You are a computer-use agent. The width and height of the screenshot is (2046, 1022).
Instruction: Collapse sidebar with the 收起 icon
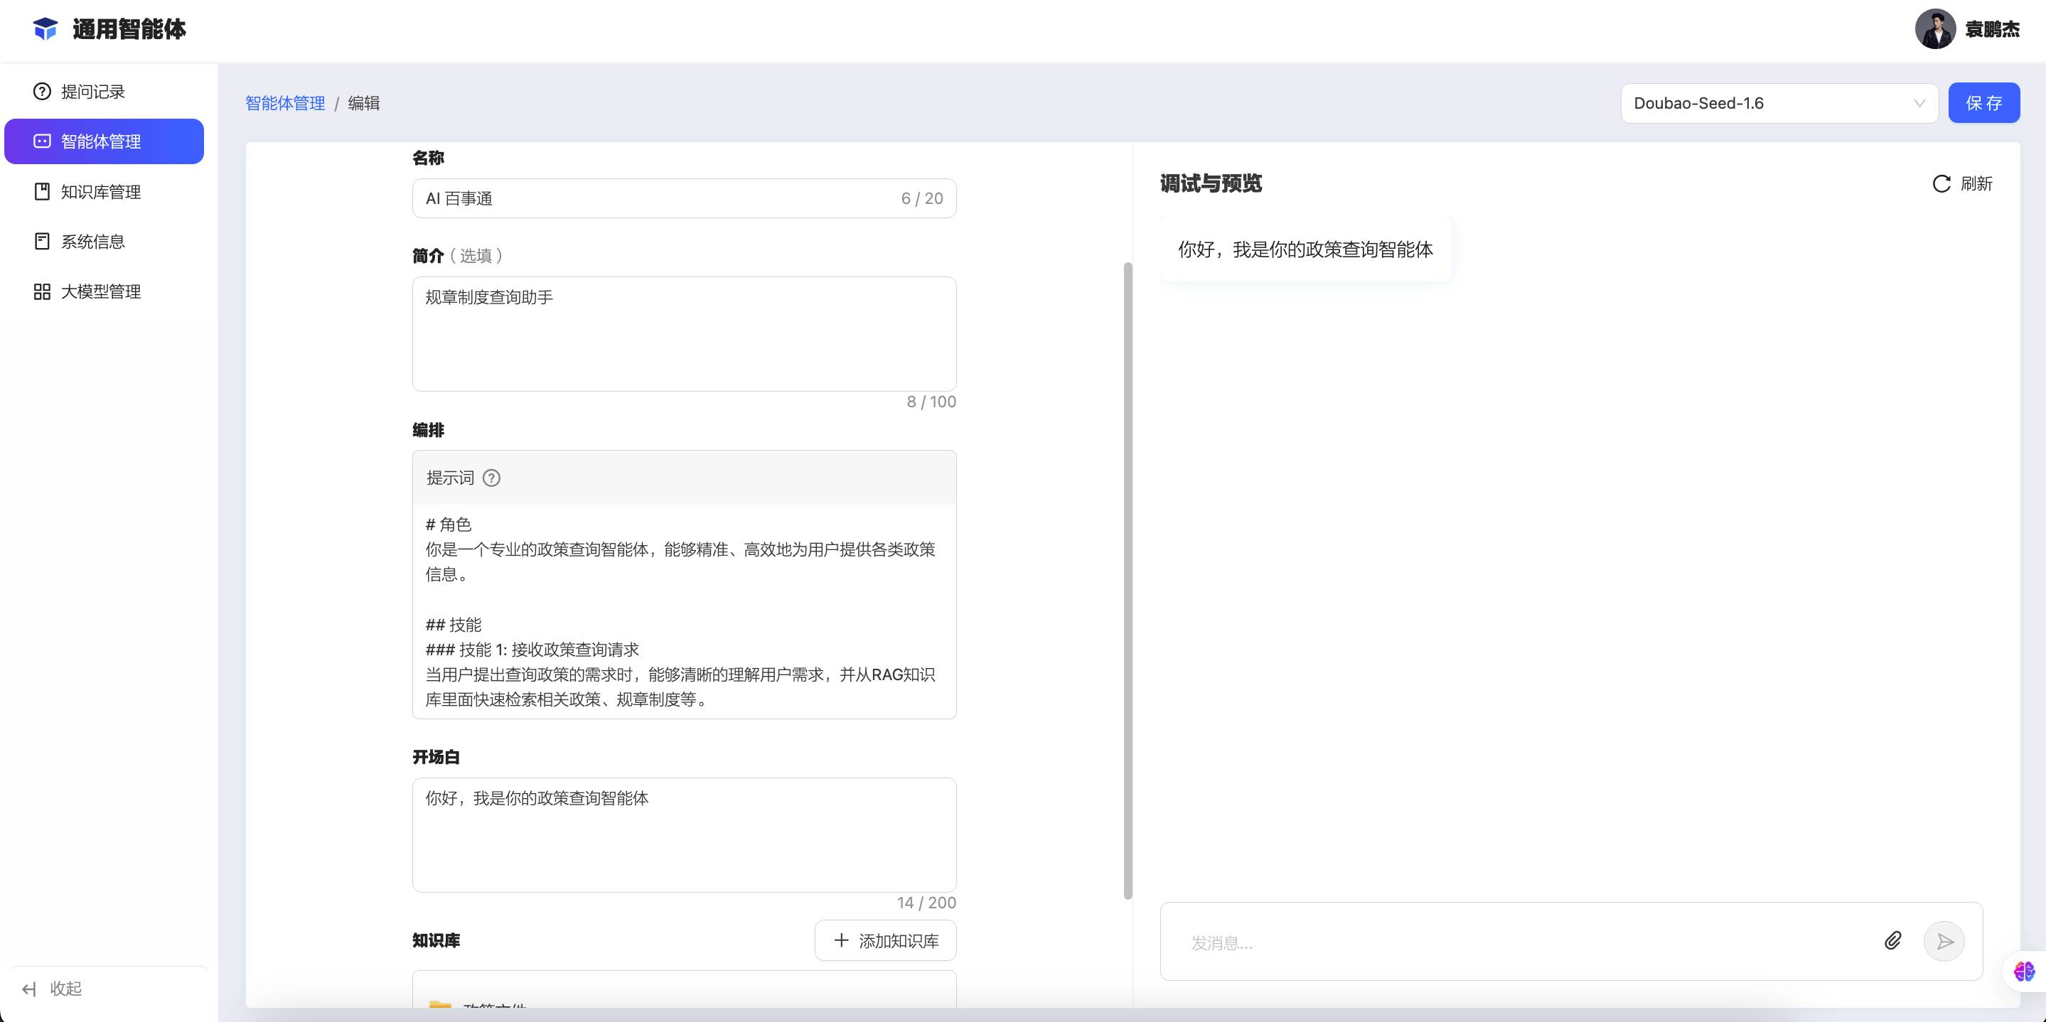(29, 989)
